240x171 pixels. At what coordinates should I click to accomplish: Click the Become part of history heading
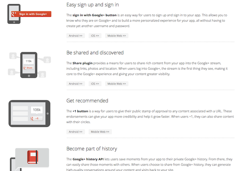[x=92, y=149]
